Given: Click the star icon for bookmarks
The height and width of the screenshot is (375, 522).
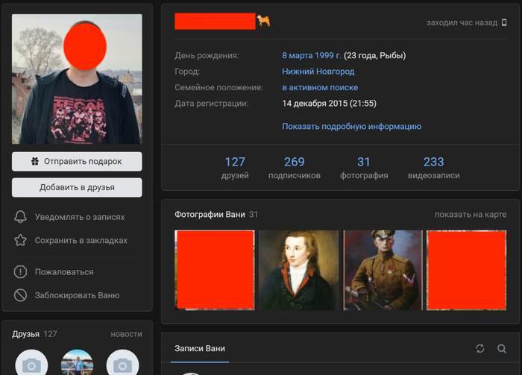Looking at the screenshot, I should 20,240.
